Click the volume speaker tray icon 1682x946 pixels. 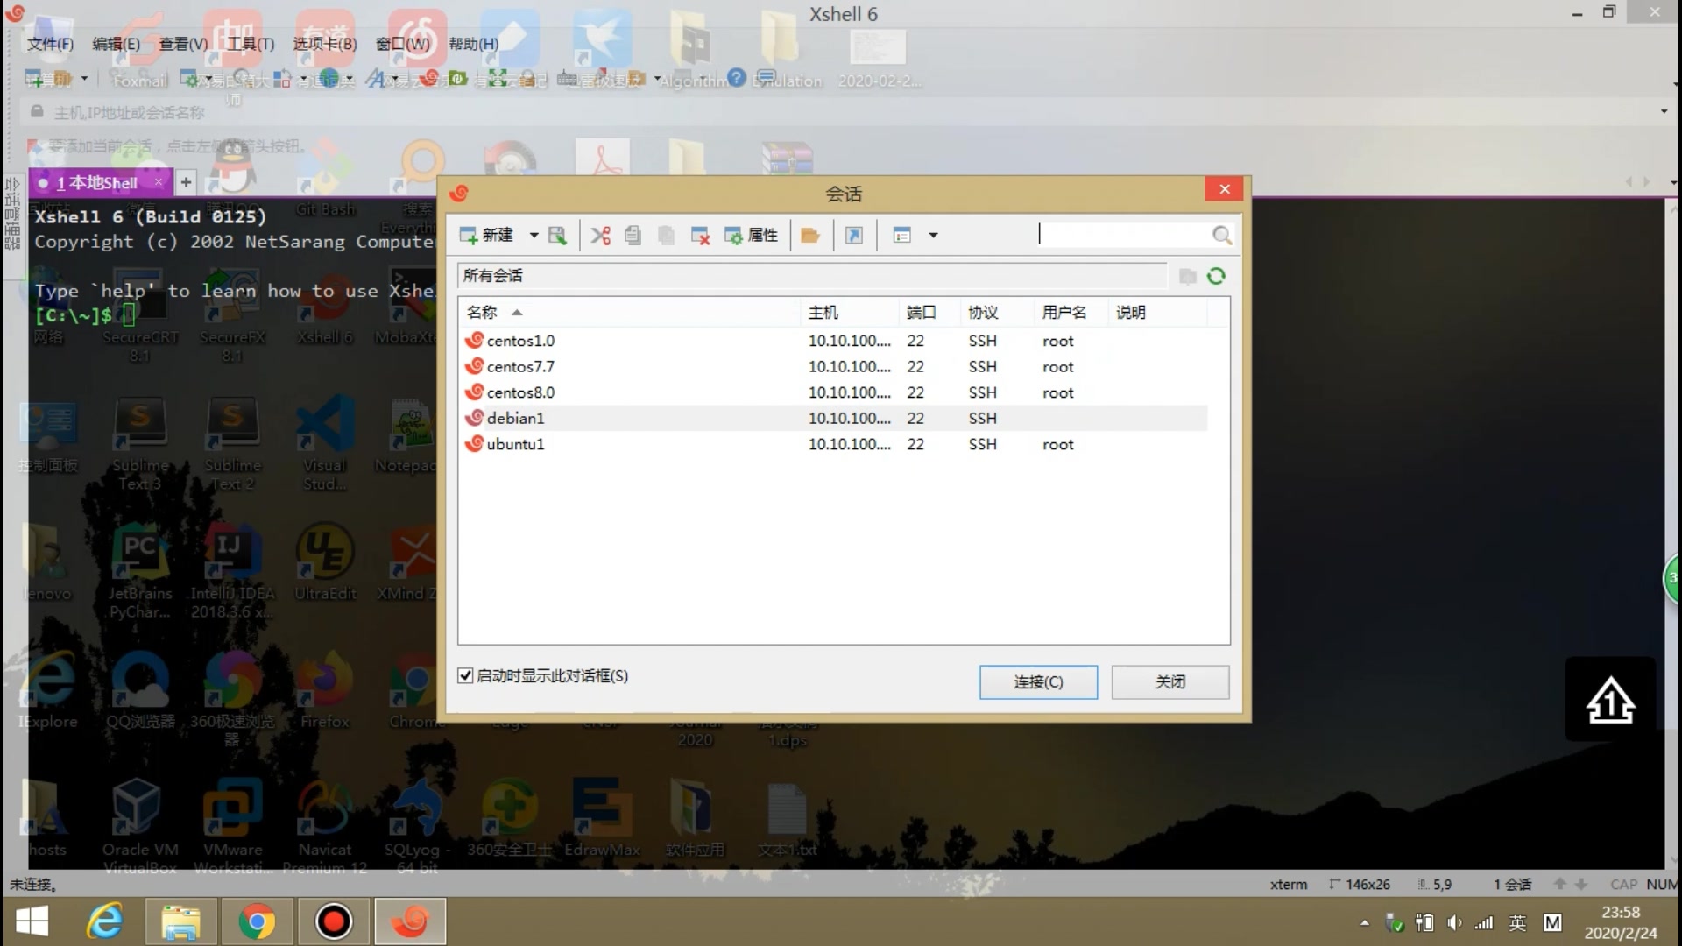click(1454, 922)
